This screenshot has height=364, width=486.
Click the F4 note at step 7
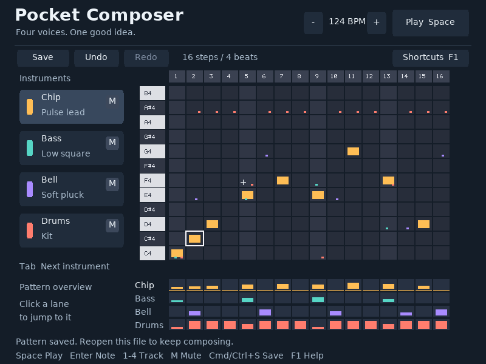tap(282, 180)
